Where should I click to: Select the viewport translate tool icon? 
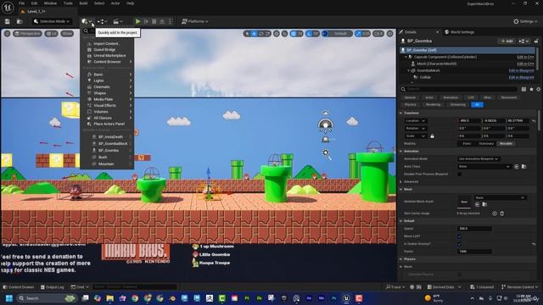(254, 34)
